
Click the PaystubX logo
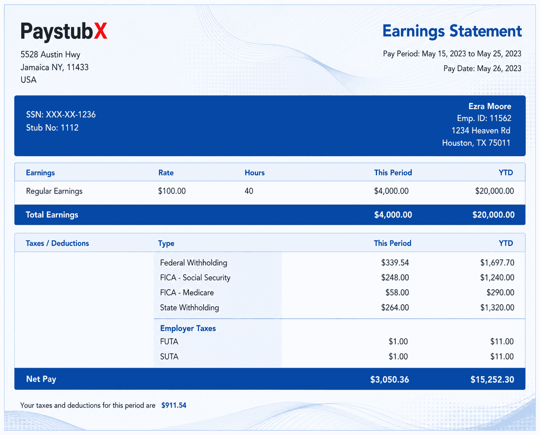(x=64, y=31)
